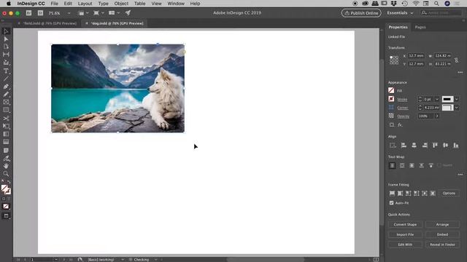
Task: Select the Type tool
Action: point(6,71)
